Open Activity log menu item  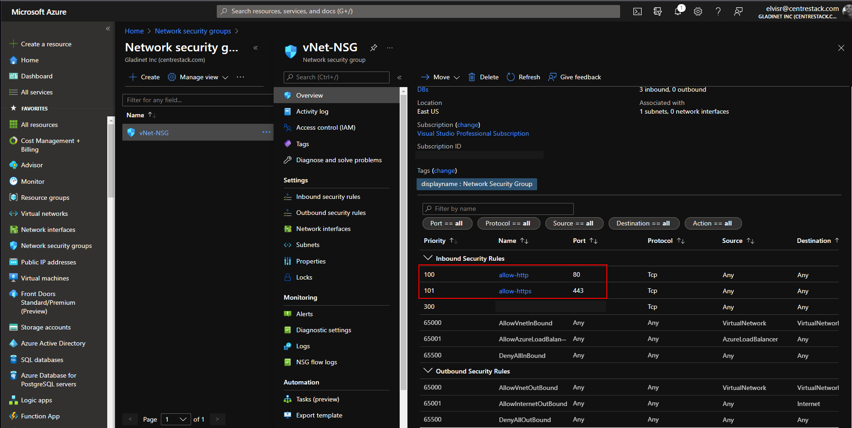pyautogui.click(x=312, y=111)
